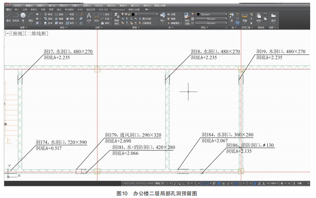Click the 标注 (Dimension) tool
This screenshot has width=316, height=198.
tap(97, 16)
